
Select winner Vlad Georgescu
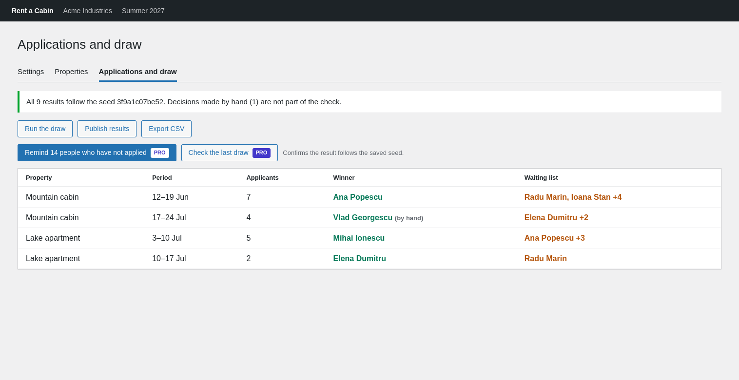(x=363, y=218)
